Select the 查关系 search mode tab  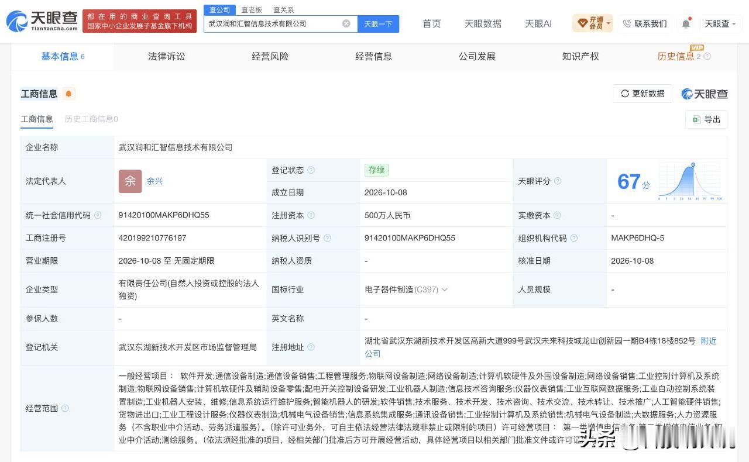tap(283, 10)
